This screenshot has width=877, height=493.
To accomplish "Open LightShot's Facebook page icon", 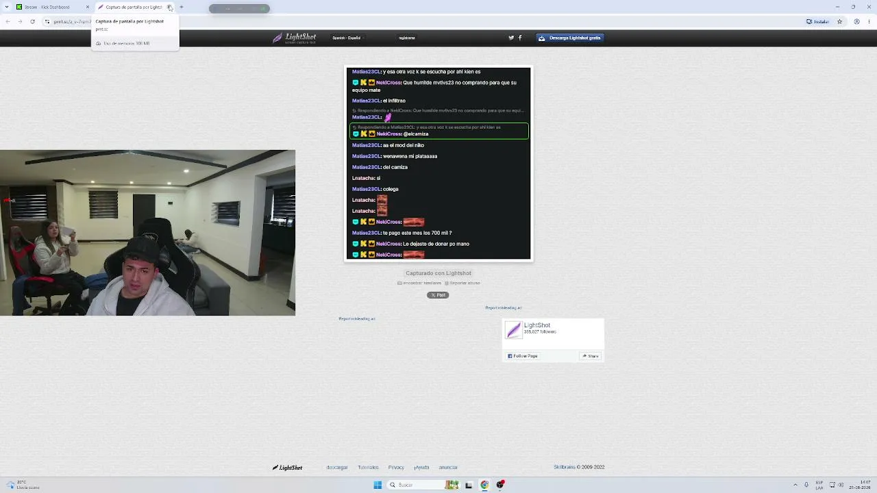I will click(x=520, y=38).
